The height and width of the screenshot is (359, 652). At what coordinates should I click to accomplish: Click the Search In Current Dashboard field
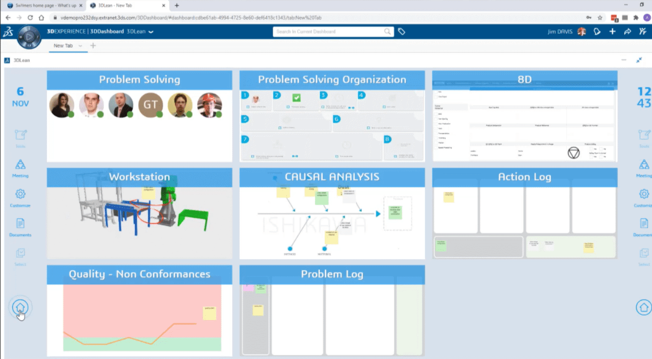pos(329,32)
